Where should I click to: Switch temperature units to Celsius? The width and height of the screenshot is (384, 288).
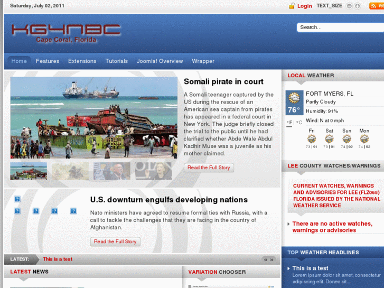pyautogui.click(x=299, y=123)
